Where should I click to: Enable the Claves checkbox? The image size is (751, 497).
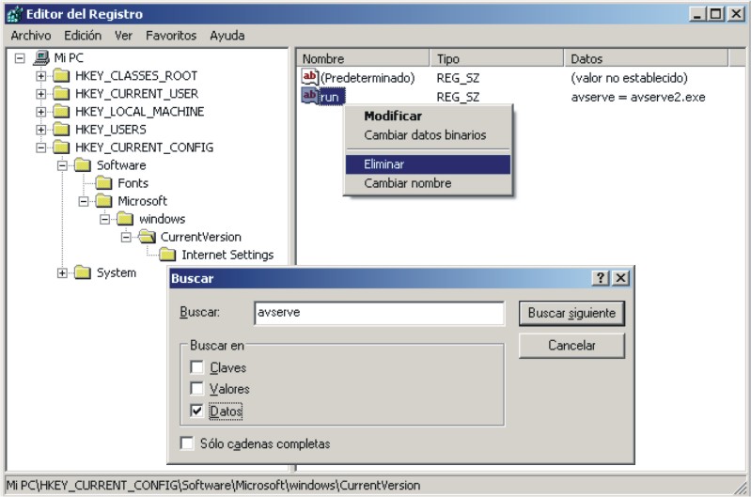[197, 368]
